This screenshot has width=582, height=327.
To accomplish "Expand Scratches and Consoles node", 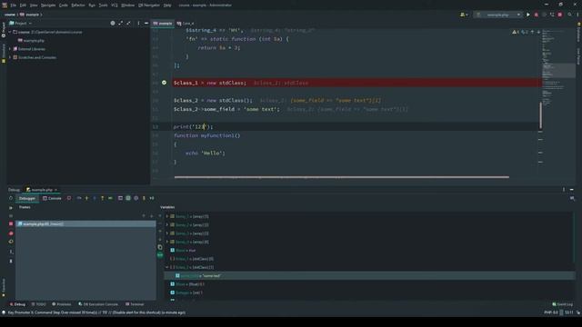I will click(x=10, y=57).
